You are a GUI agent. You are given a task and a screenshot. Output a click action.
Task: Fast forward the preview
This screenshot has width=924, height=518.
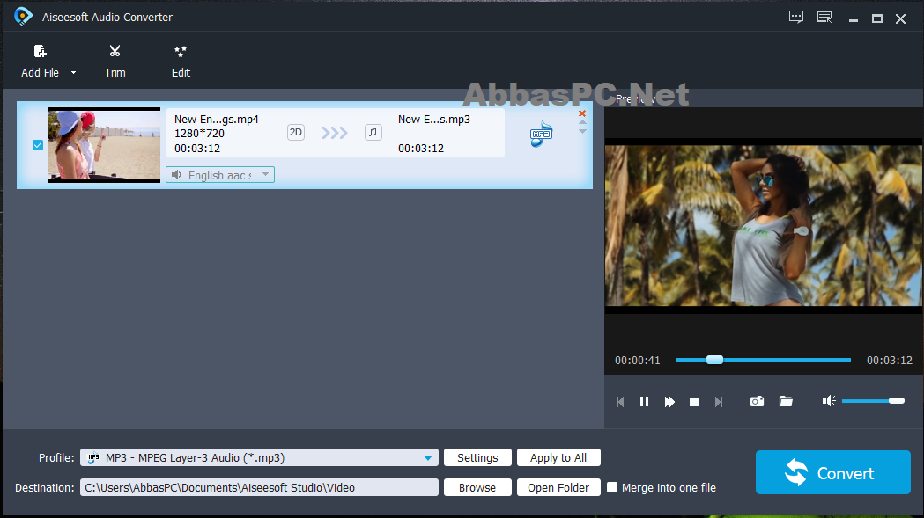669,401
